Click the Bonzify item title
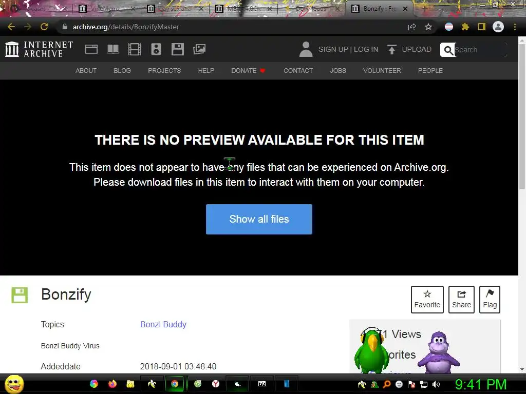 (66, 294)
